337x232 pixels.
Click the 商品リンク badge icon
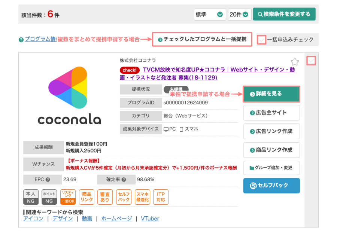tap(87, 197)
